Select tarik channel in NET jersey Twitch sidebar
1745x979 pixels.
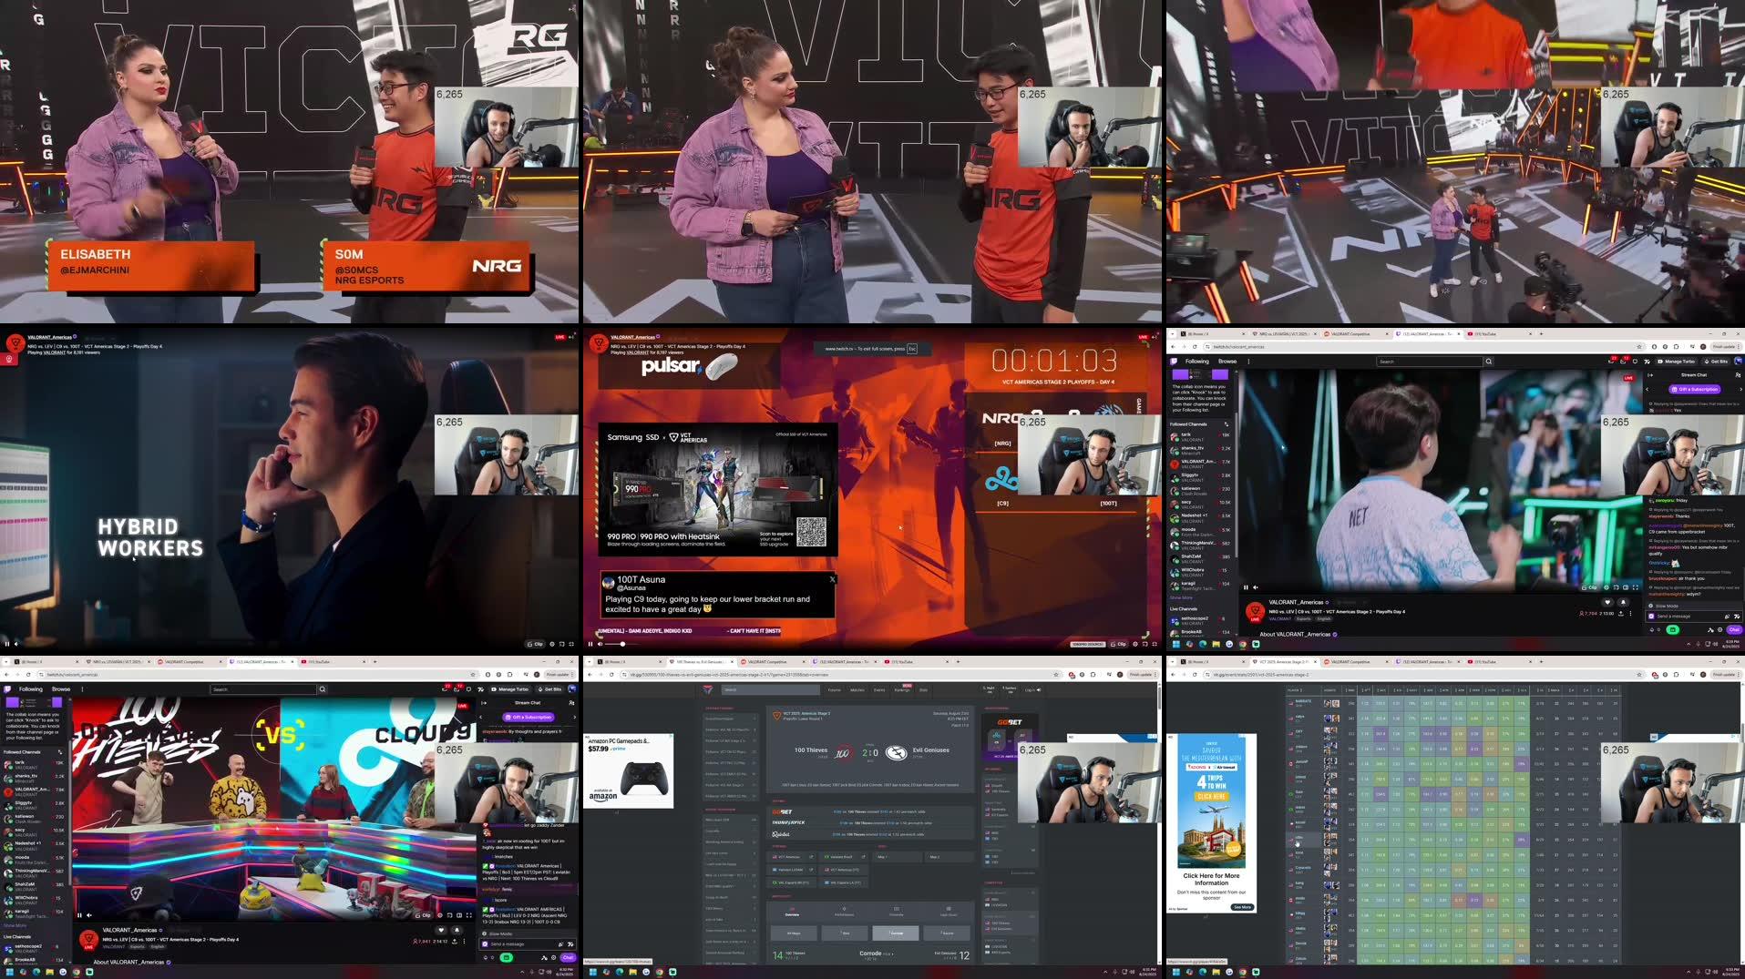[x=1199, y=437]
